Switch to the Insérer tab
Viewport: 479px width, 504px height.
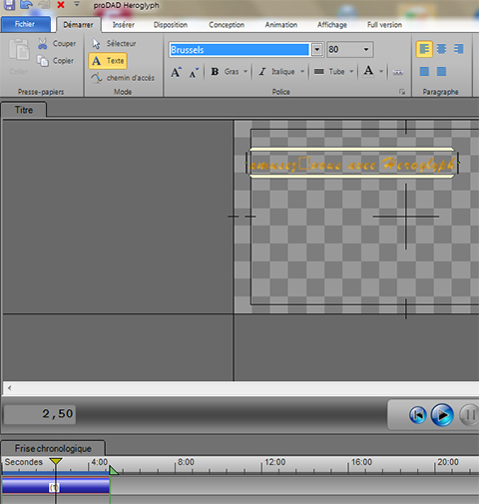(124, 25)
